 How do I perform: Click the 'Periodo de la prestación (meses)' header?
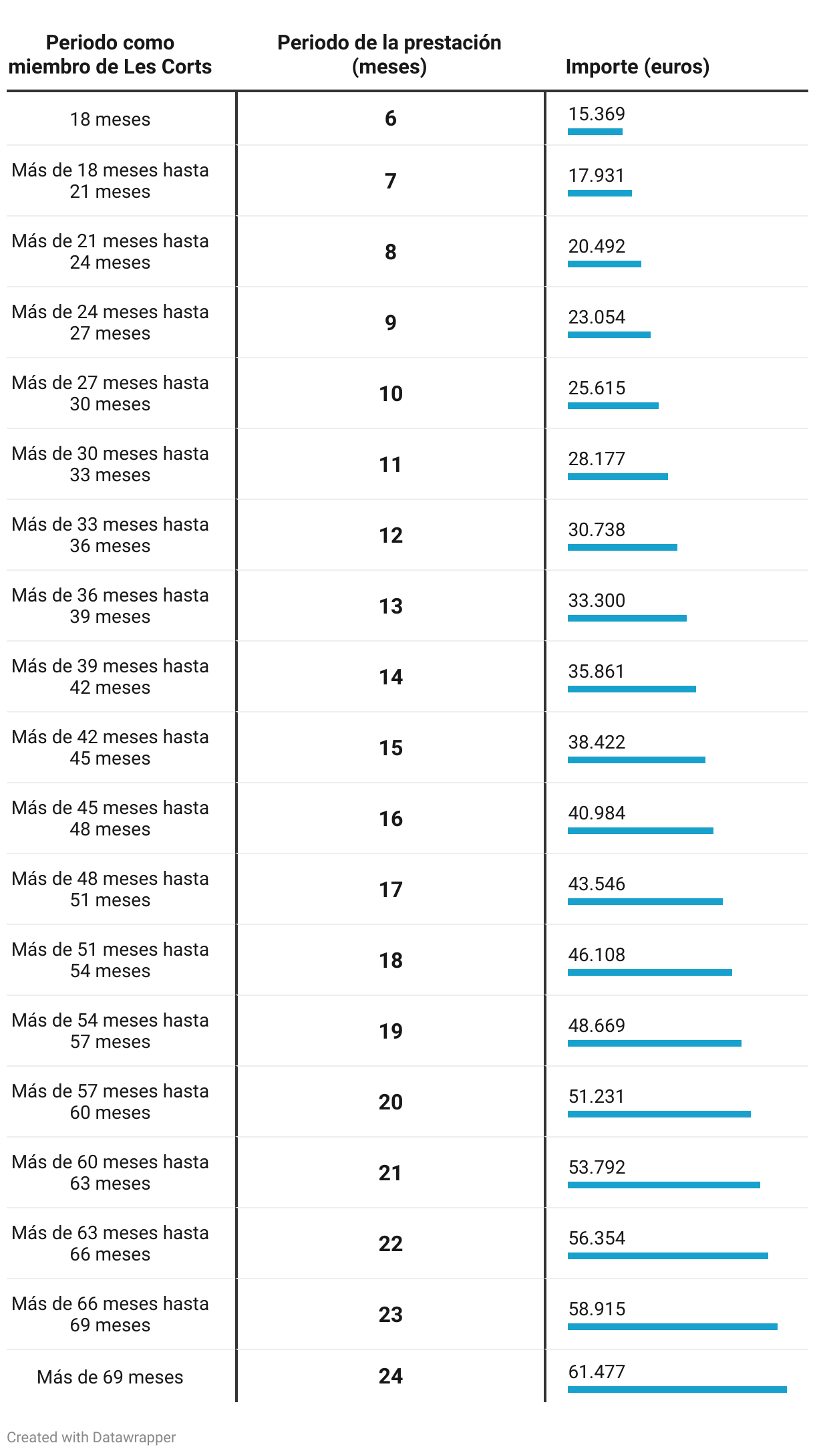click(x=389, y=55)
